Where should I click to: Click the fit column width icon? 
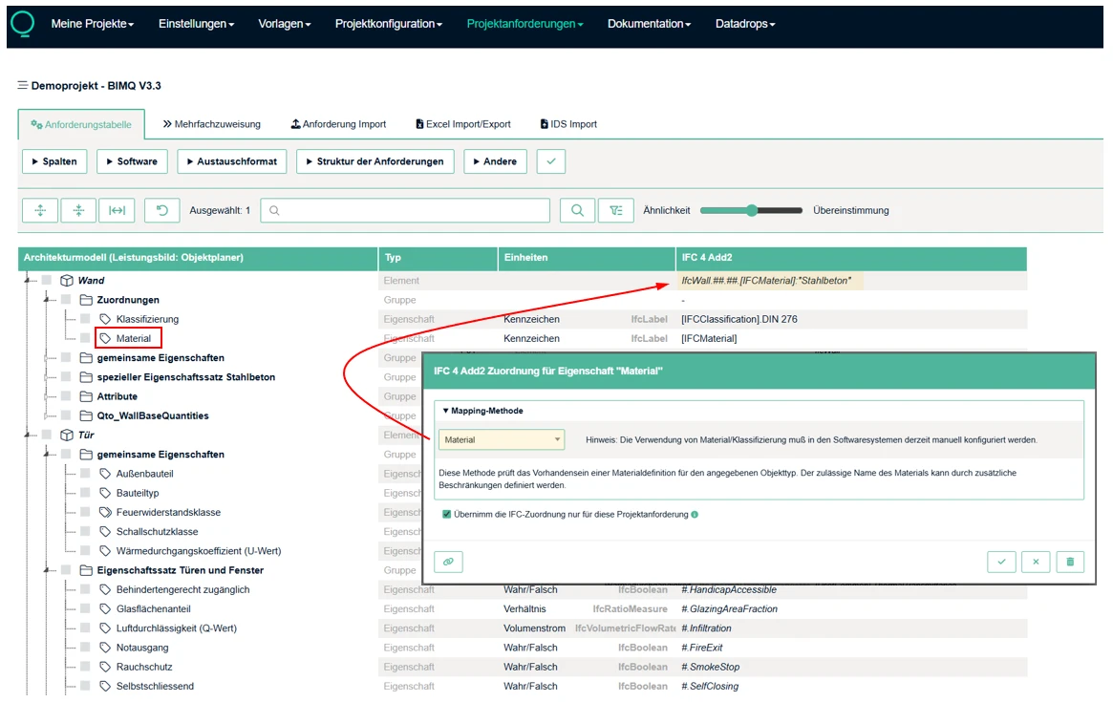117,211
